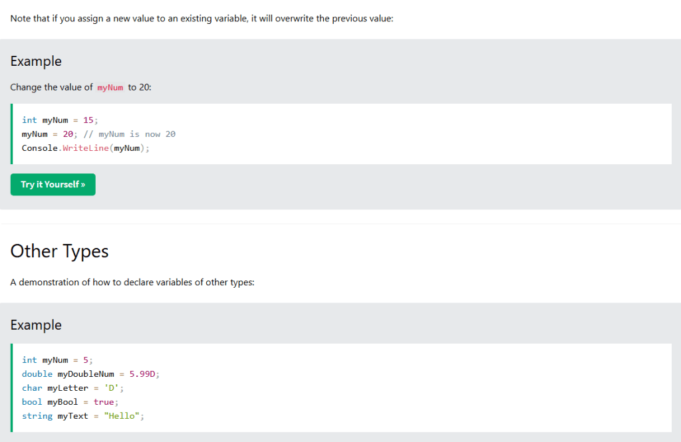Click the "int myNum = 15;" code line

click(60, 120)
